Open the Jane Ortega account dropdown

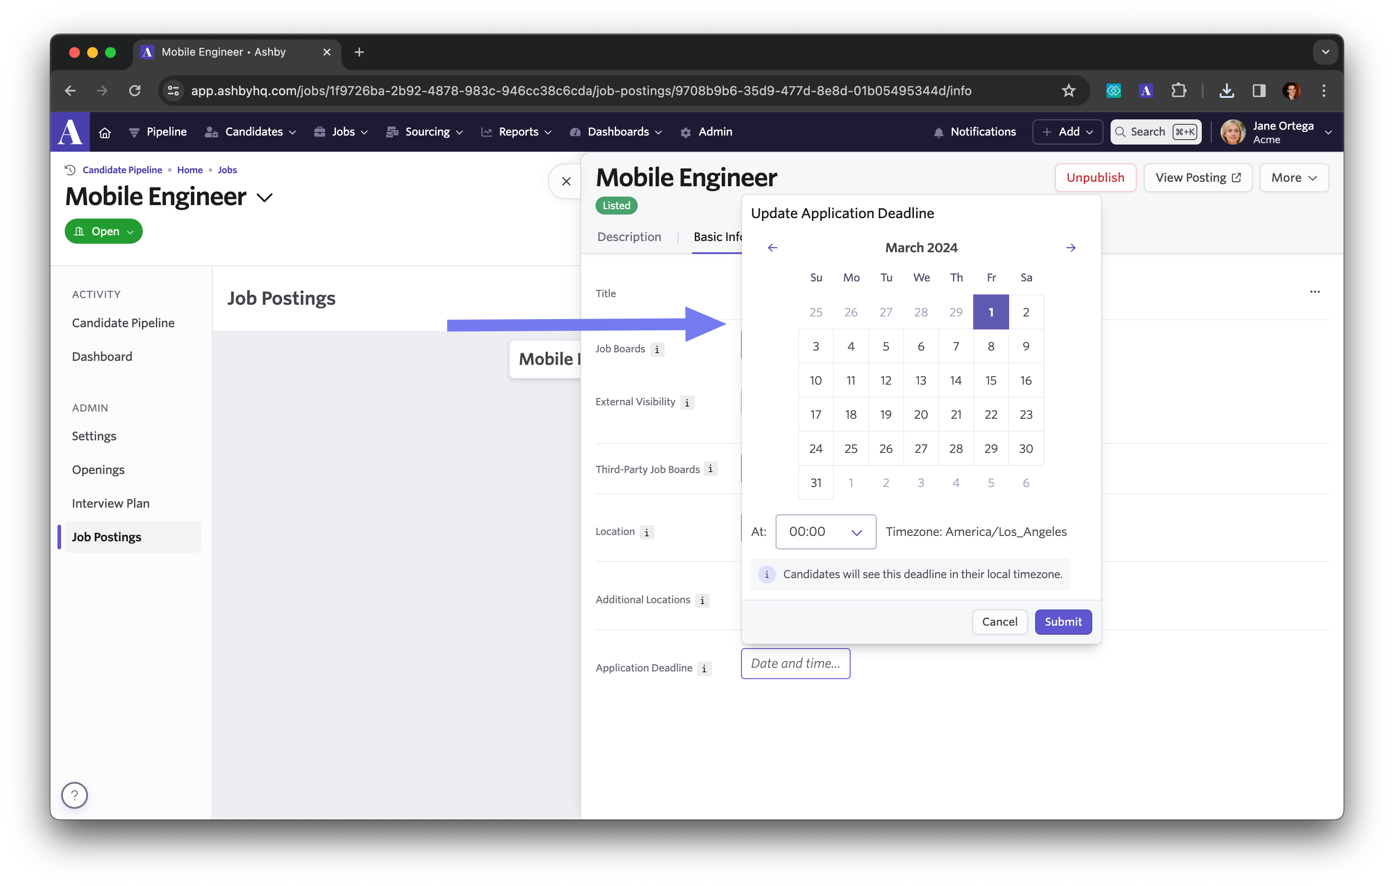1277,132
